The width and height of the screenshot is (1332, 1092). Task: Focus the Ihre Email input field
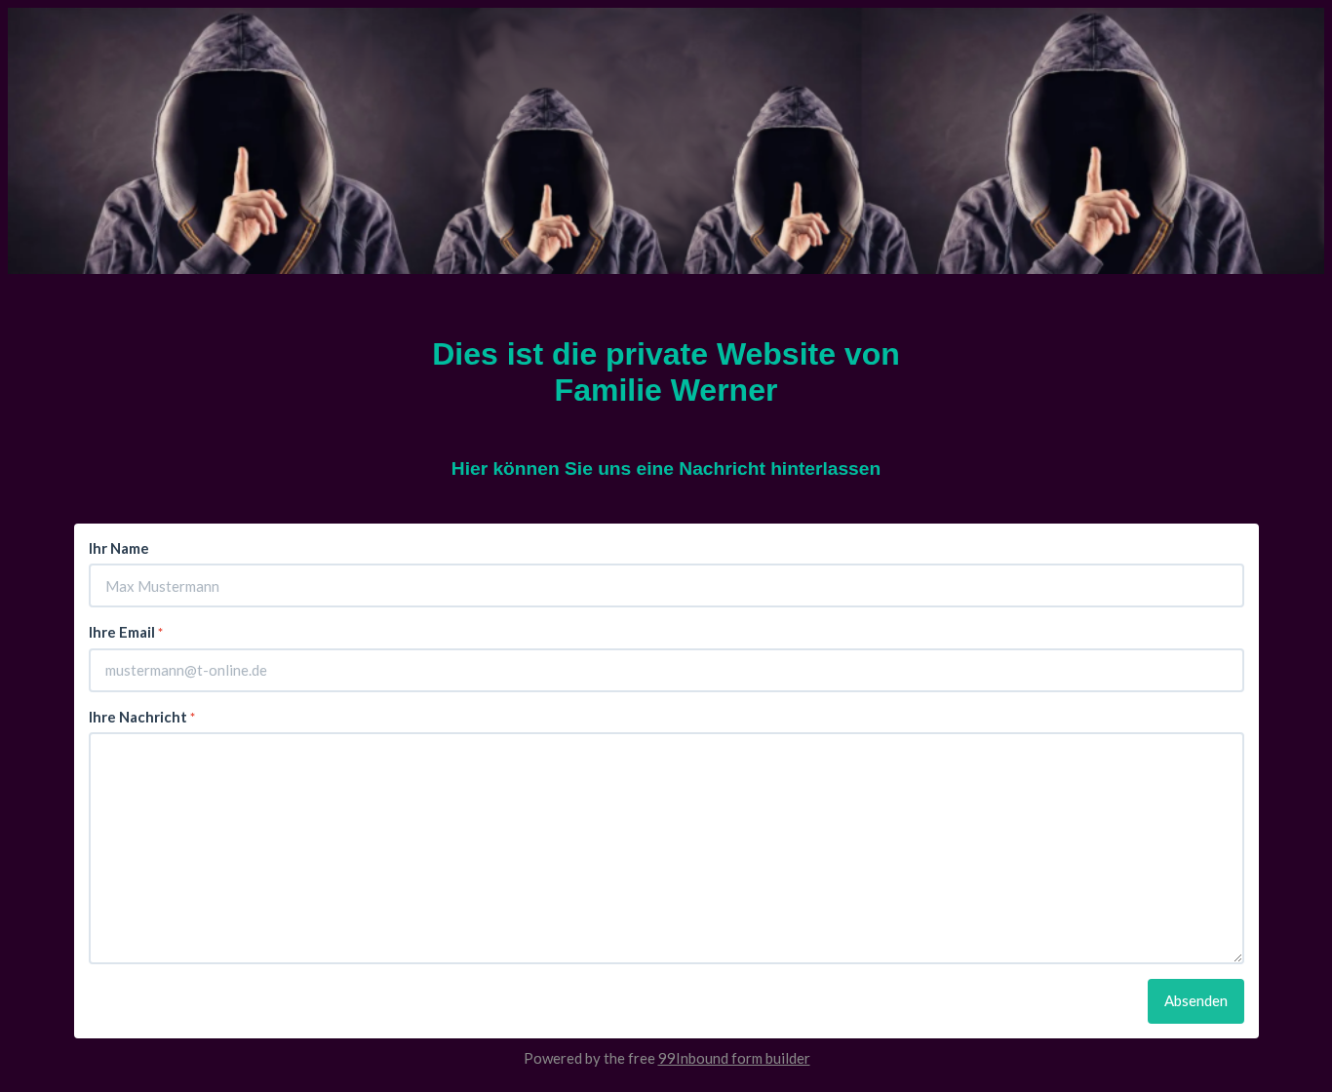666,671
